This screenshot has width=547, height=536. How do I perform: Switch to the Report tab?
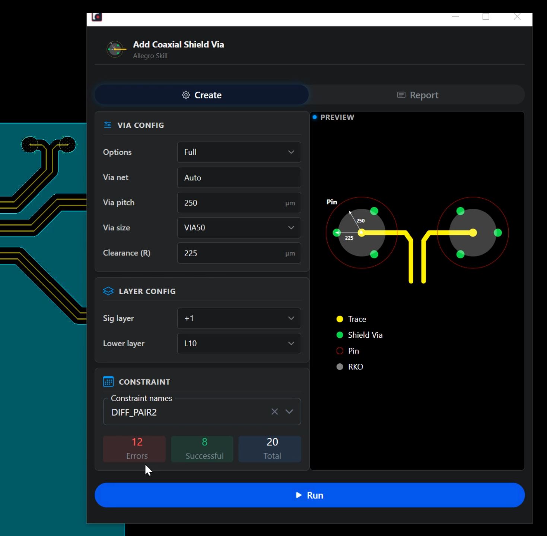tap(417, 95)
